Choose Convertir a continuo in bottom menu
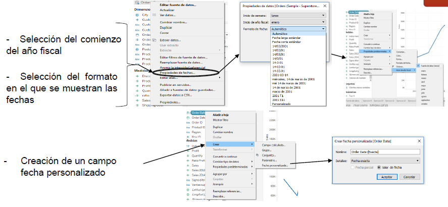 pos(225,157)
